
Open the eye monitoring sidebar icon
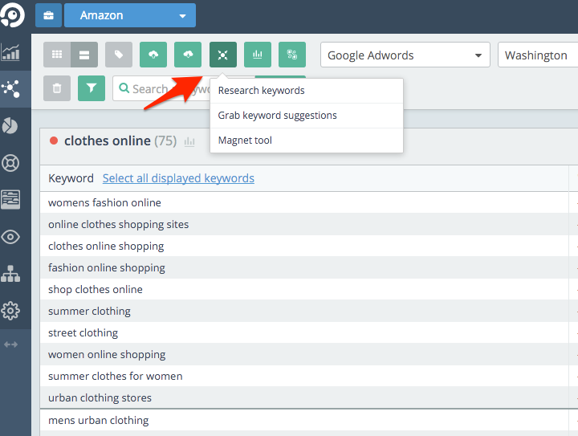pyautogui.click(x=10, y=237)
